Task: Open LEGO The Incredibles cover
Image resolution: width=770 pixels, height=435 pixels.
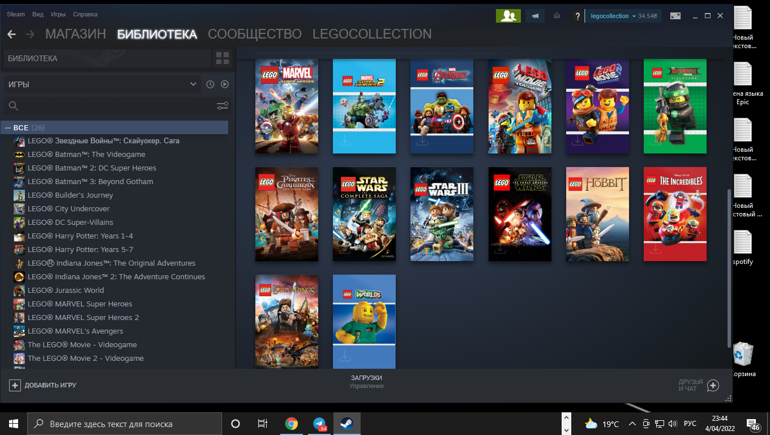Action: [675, 214]
